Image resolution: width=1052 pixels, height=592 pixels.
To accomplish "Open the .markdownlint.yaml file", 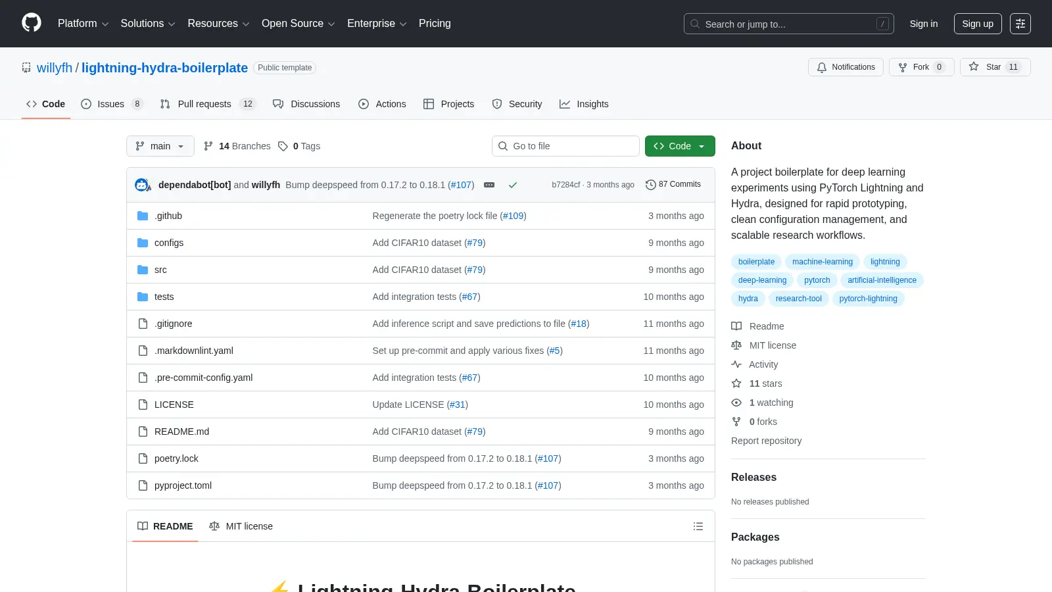I will pyautogui.click(x=194, y=351).
